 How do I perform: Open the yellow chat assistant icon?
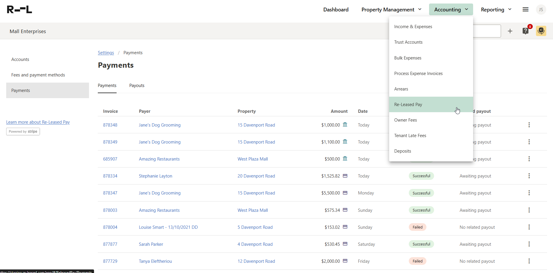tap(541, 31)
